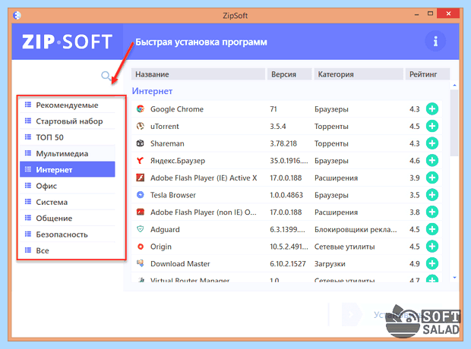This screenshot has height=349, width=471.
Task: Click Download Master program name
Action: point(180,264)
